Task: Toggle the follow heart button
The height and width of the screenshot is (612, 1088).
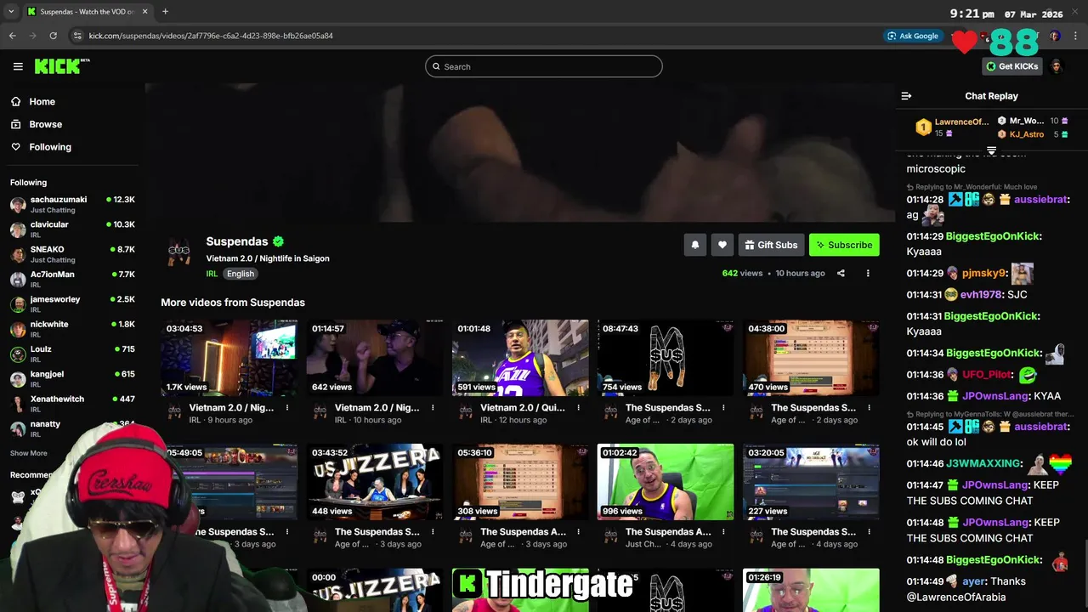Action: 722,245
